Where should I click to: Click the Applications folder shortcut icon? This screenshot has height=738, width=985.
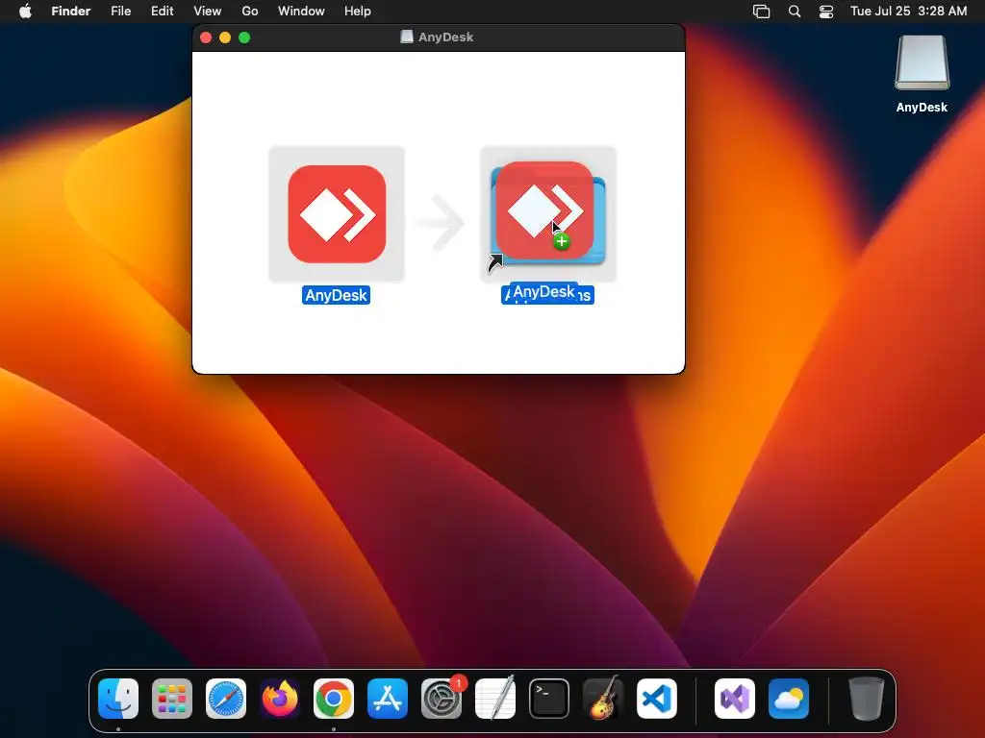click(x=548, y=214)
